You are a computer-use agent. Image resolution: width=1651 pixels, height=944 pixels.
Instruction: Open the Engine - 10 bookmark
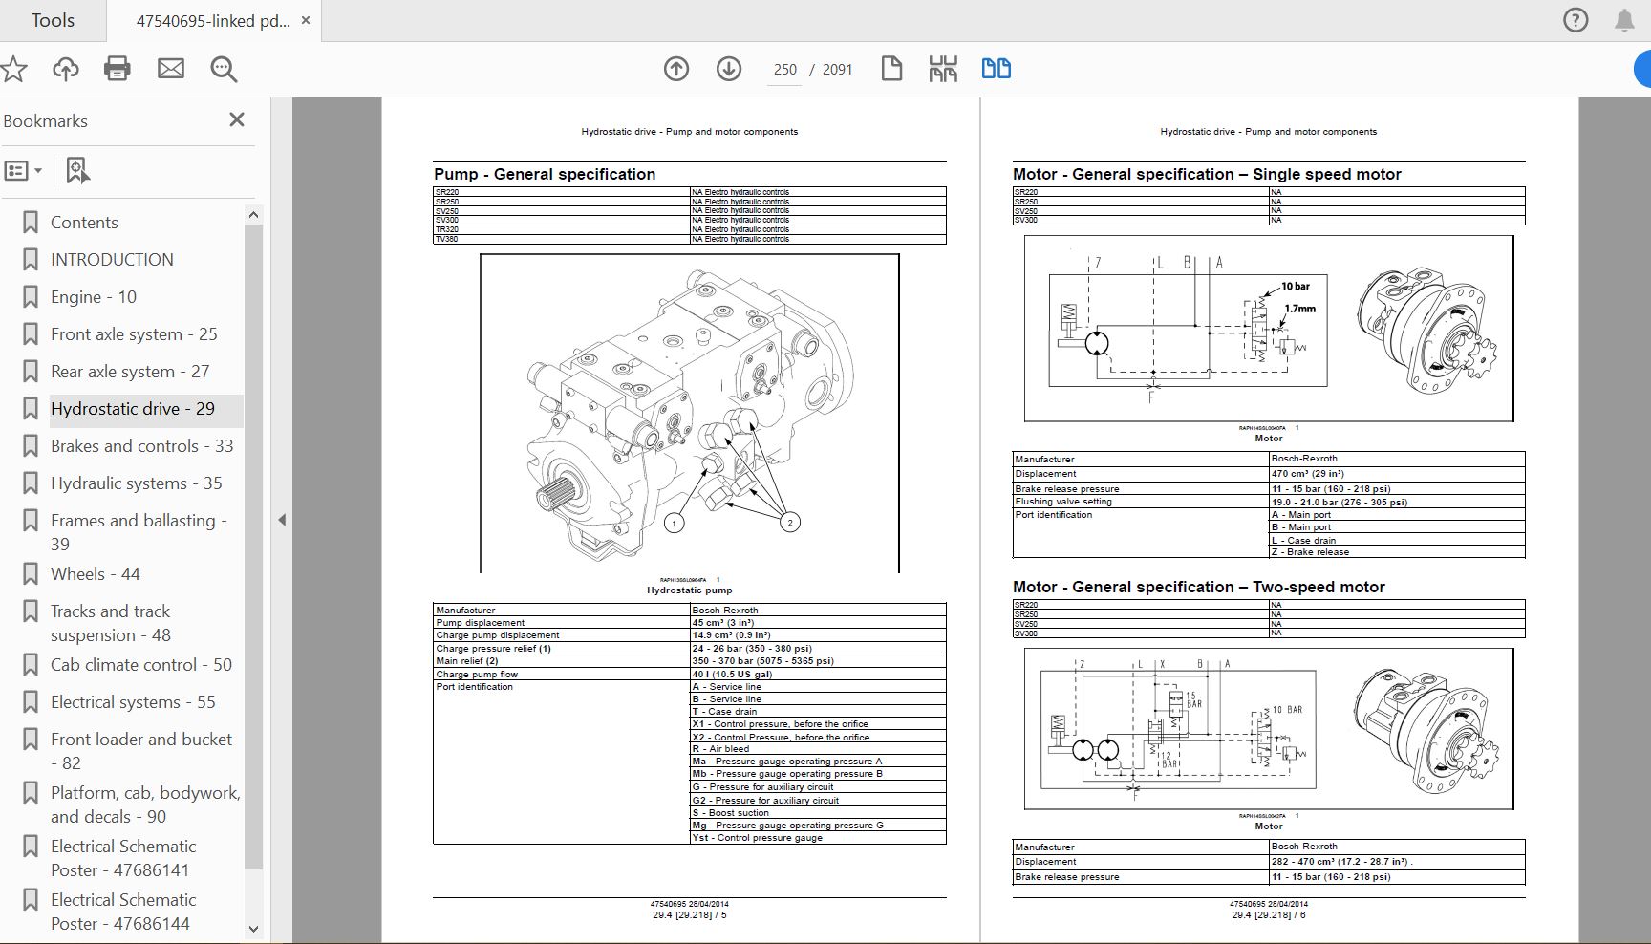[x=94, y=297]
